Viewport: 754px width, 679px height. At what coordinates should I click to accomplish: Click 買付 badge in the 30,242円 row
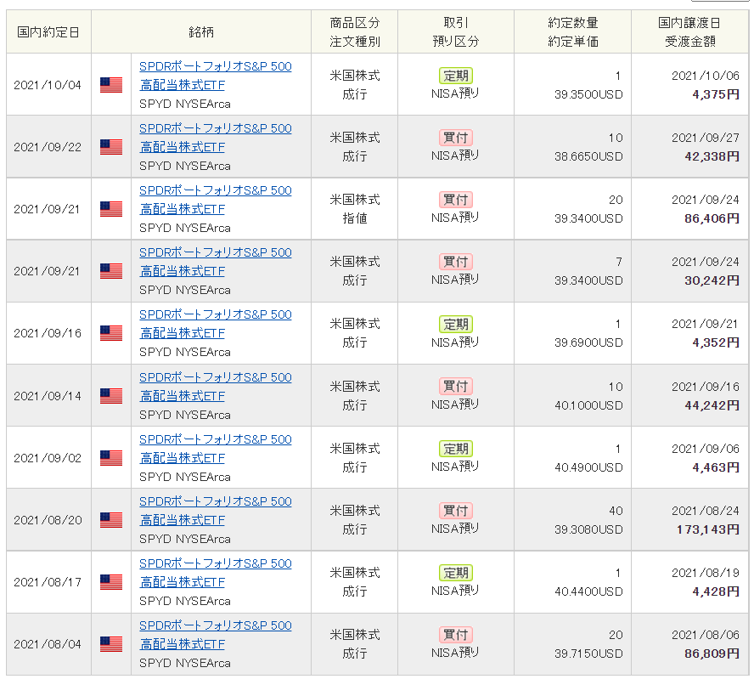(x=455, y=263)
